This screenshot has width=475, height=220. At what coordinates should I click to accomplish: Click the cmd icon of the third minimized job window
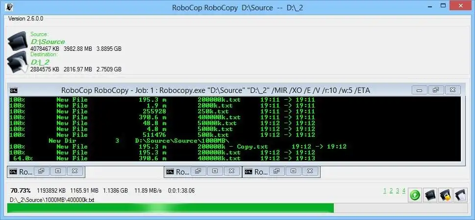tap(249, 172)
